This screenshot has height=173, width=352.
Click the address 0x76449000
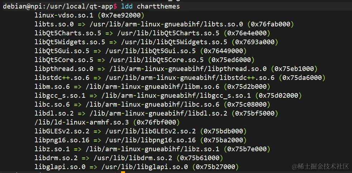tap(223, 51)
